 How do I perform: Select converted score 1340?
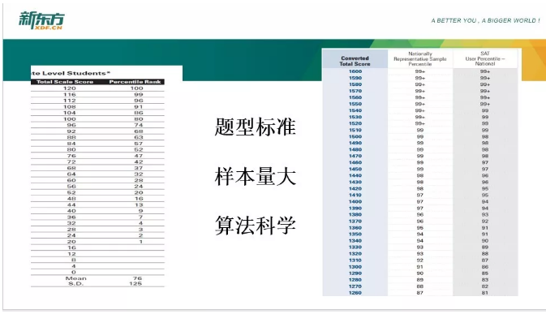355,241
